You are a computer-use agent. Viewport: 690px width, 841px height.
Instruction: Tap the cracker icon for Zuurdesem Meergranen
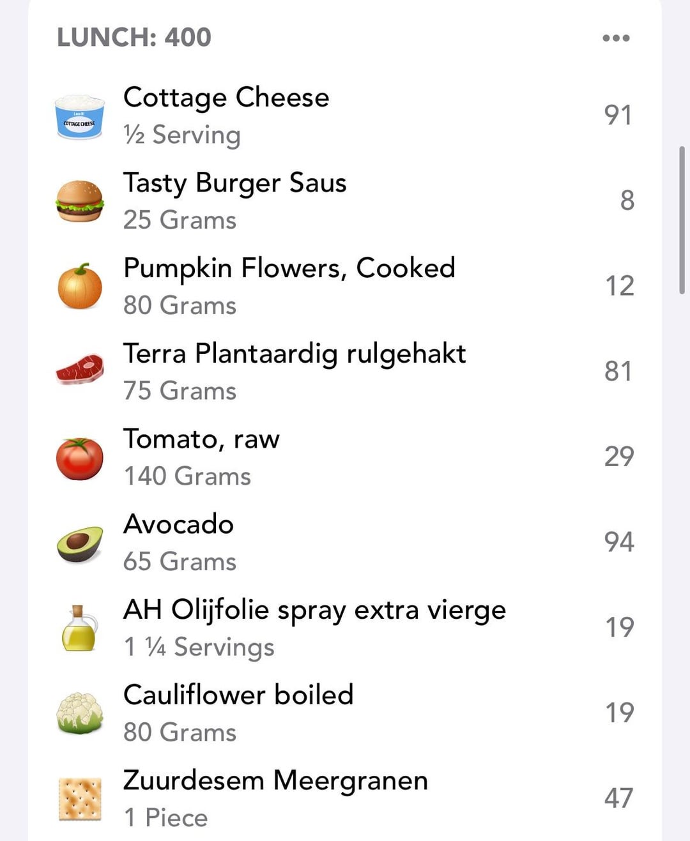tap(79, 798)
